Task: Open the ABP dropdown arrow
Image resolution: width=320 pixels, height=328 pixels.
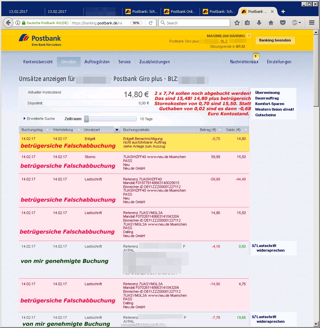Action: (x=300, y=23)
